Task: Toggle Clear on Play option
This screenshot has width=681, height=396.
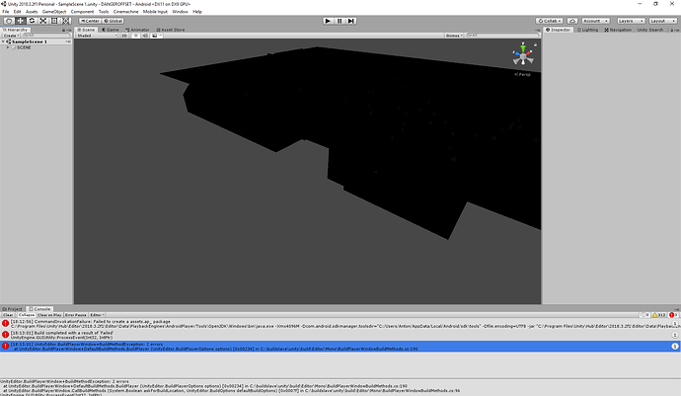Action: pos(49,315)
